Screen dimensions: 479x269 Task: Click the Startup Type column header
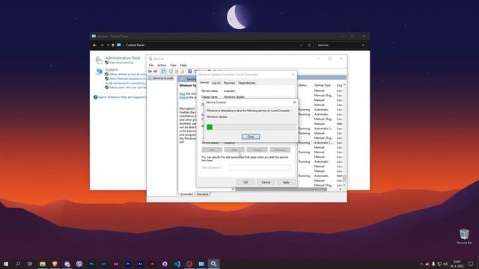[x=323, y=85]
